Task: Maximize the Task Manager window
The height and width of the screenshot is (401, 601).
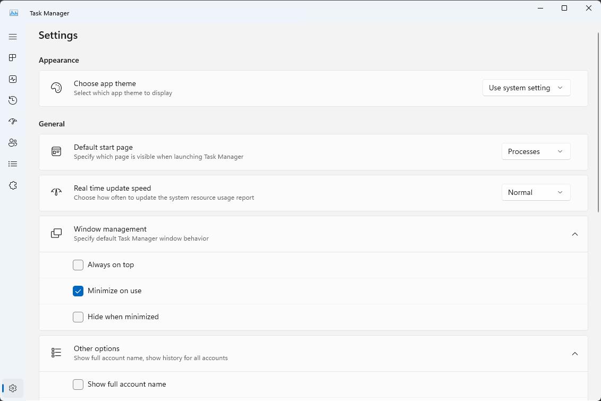Action: pos(564,8)
